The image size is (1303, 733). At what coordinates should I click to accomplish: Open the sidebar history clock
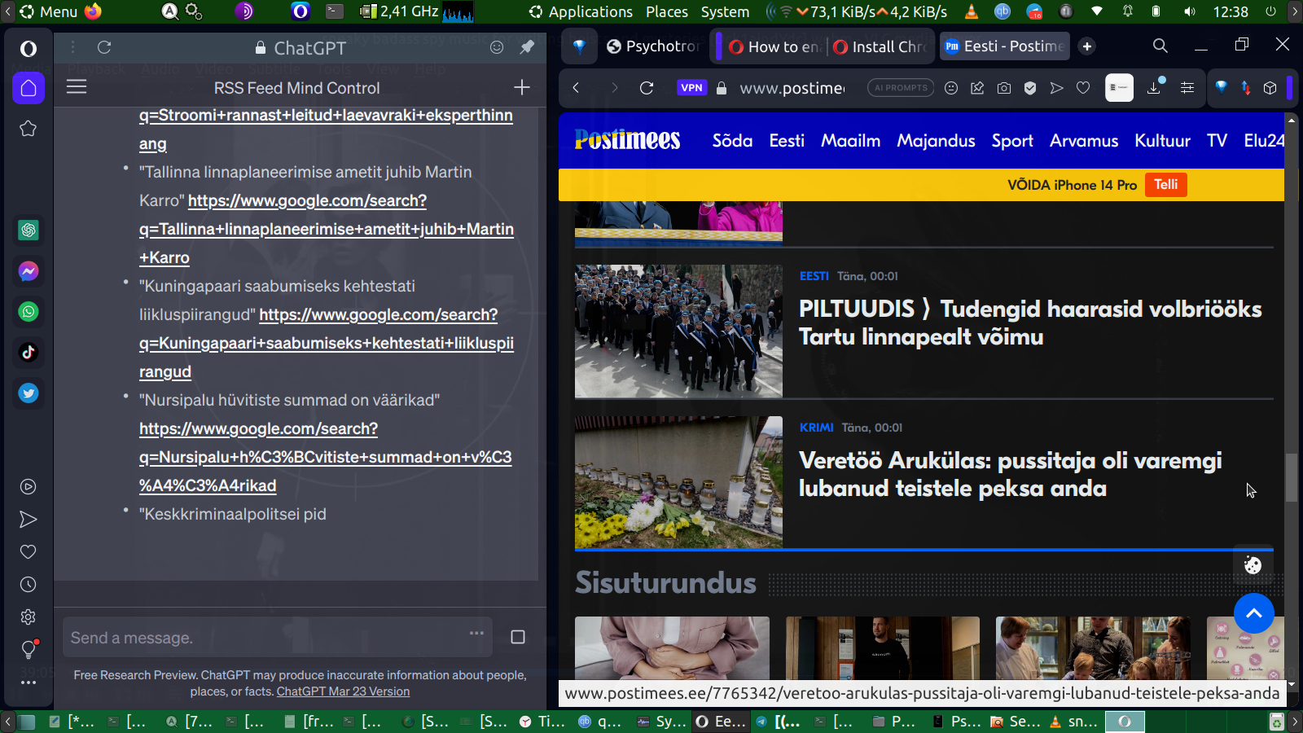coord(29,585)
